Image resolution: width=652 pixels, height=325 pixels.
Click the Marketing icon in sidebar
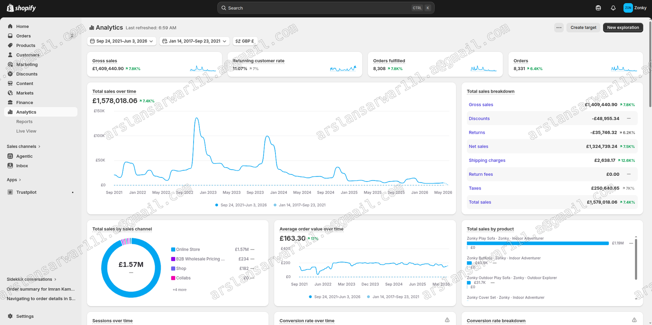pyautogui.click(x=10, y=64)
